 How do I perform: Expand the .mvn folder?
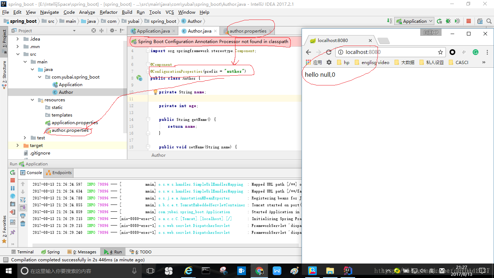coord(18,47)
